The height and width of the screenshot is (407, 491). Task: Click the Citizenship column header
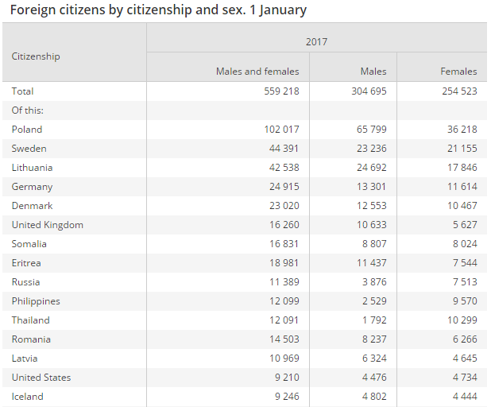point(36,56)
